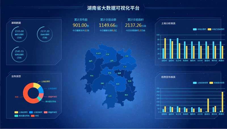227x129 pixels.
Task: Select 怀化 region on the Hunan map
Action: (x=91, y=76)
